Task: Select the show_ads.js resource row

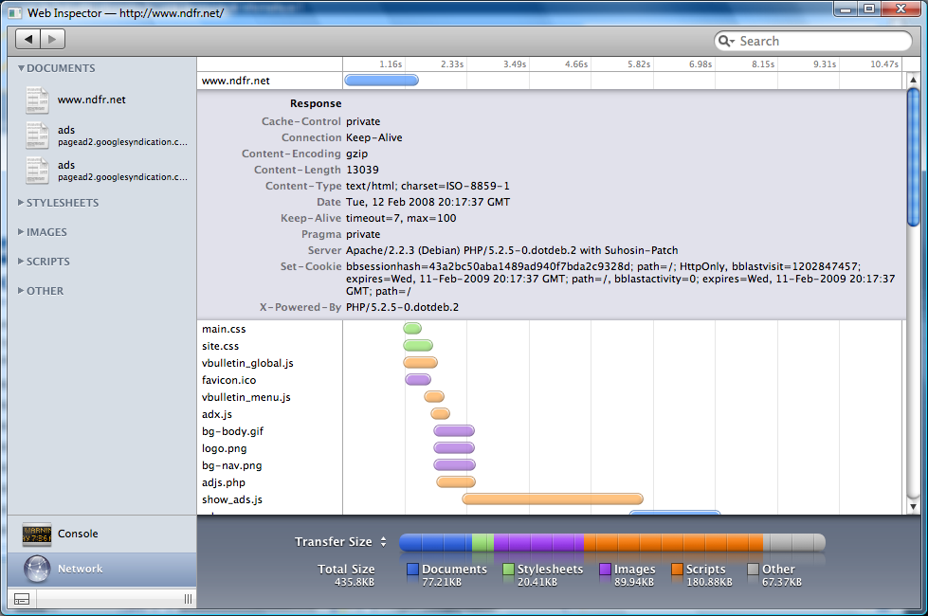Action: (x=232, y=499)
